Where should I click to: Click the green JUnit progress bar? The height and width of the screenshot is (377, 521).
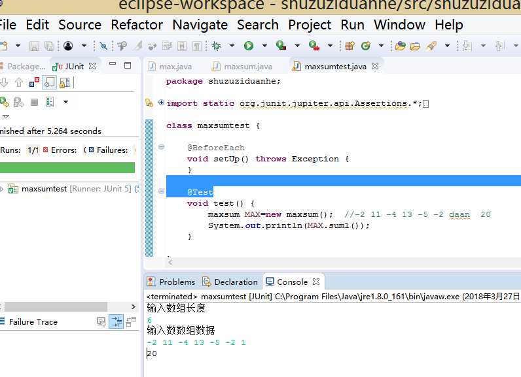[x=67, y=167]
